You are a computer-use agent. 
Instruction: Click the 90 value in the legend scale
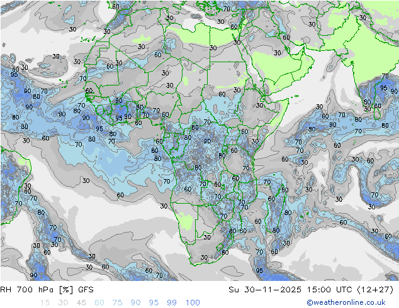click(136, 302)
